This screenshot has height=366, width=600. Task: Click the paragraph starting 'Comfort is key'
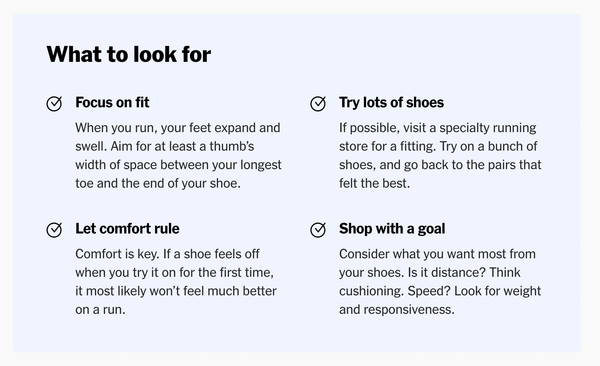(176, 281)
